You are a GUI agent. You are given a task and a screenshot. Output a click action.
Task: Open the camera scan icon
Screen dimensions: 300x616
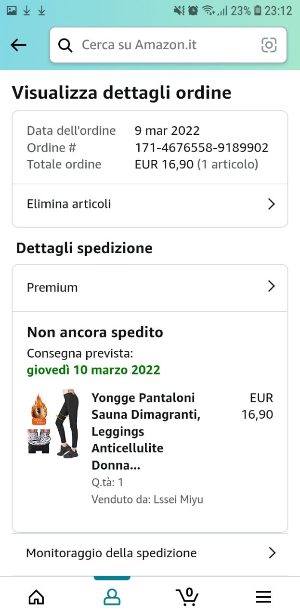tap(269, 45)
